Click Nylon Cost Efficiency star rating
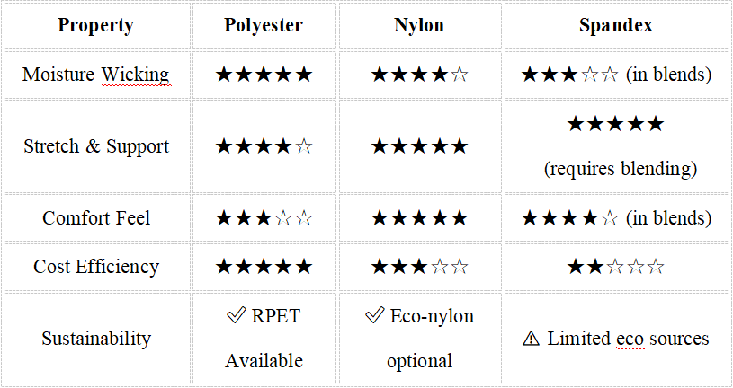The width and height of the screenshot is (733, 388). tap(419, 267)
